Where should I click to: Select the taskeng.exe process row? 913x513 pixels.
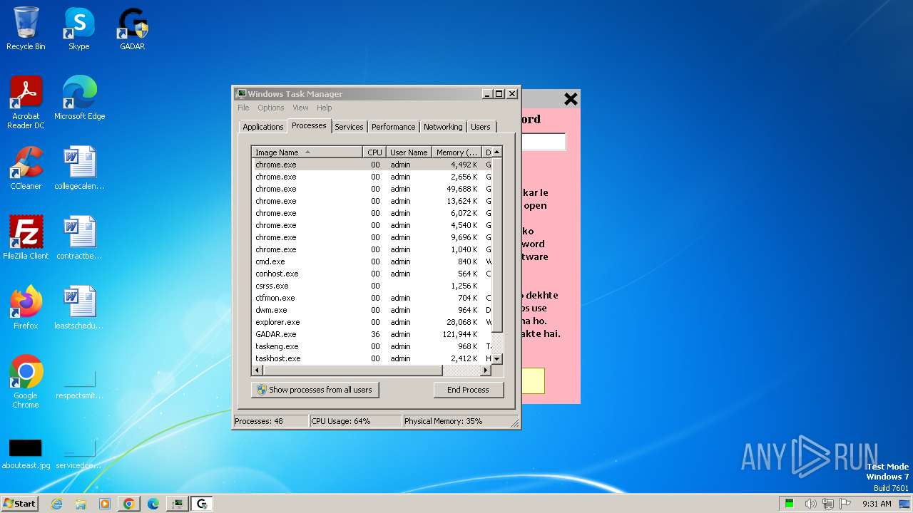point(372,346)
